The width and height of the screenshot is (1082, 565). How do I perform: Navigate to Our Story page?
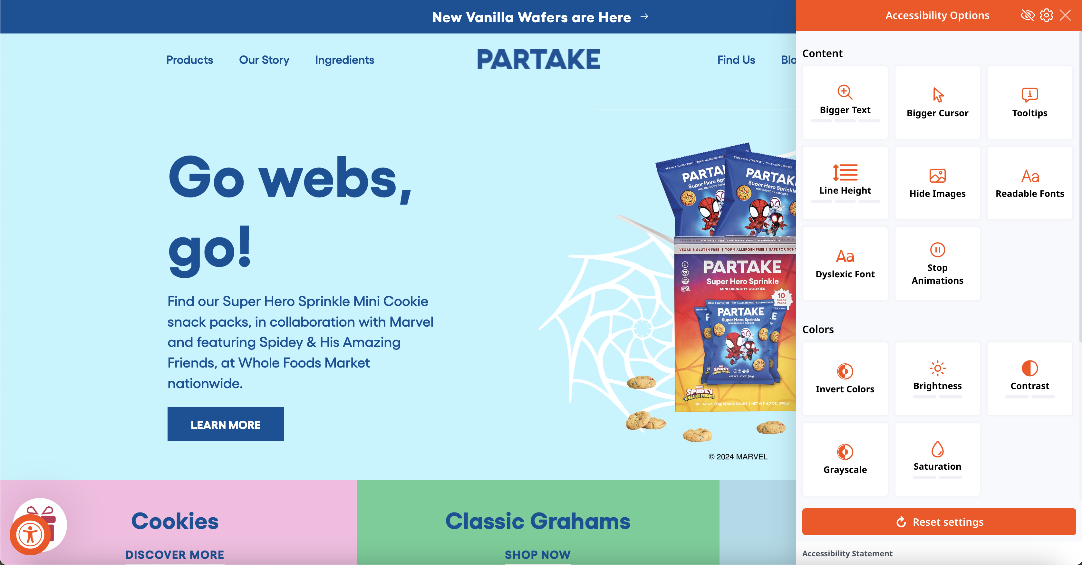click(x=264, y=59)
